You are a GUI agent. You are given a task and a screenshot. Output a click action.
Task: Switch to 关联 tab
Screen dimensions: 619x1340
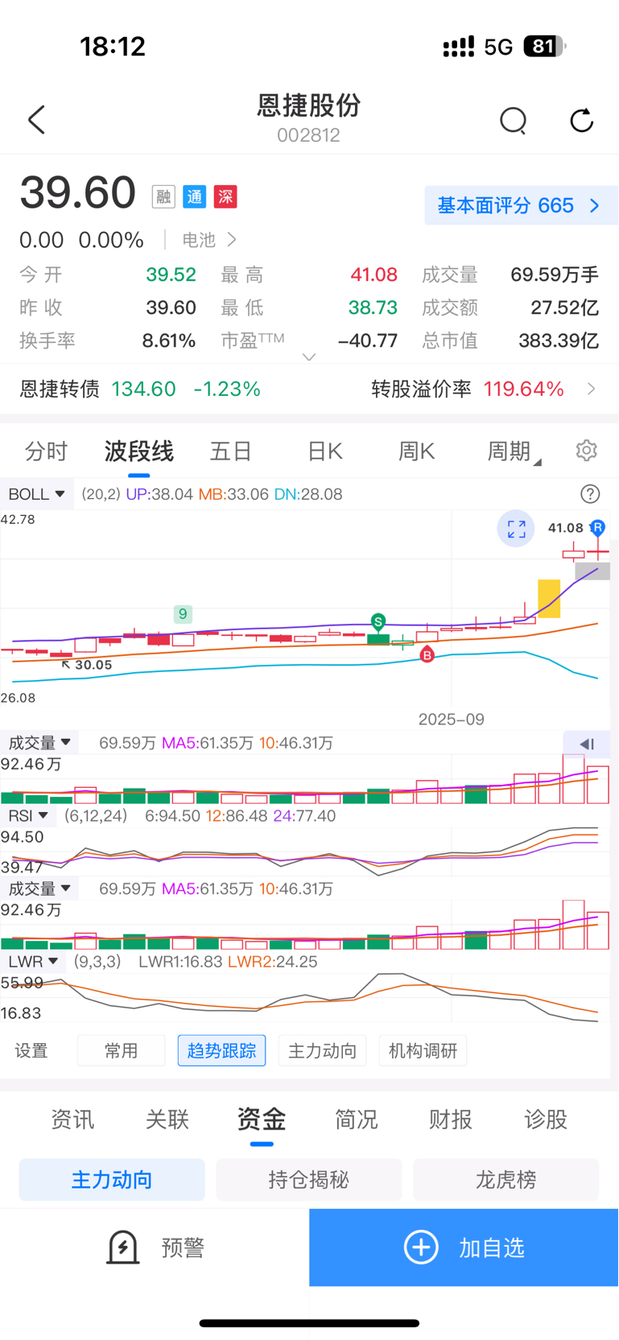point(167,1119)
